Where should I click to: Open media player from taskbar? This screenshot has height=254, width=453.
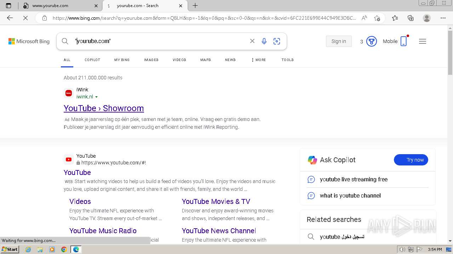point(52,249)
